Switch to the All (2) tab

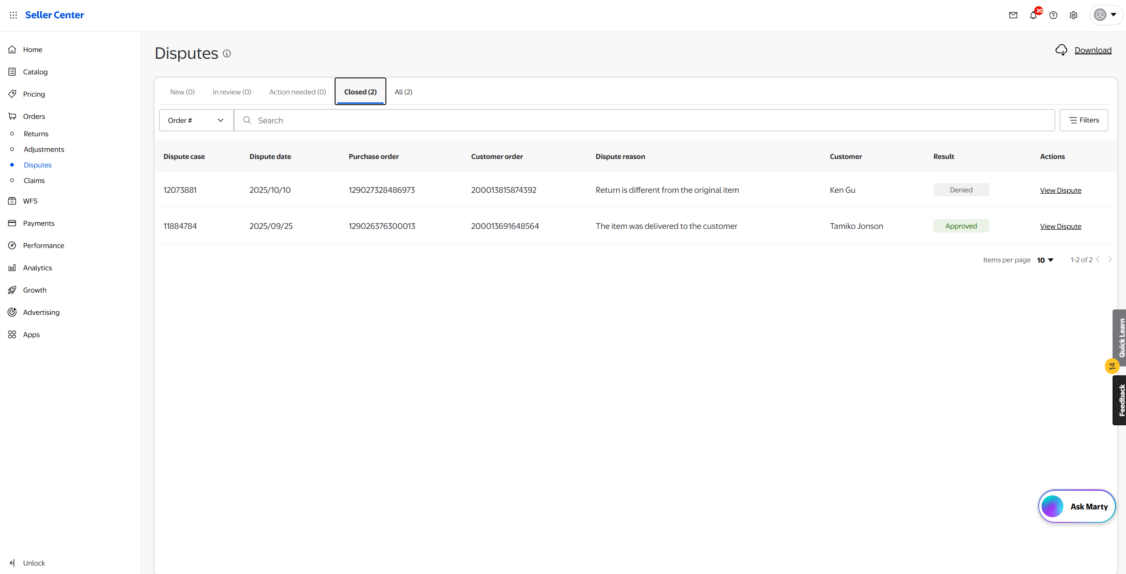403,92
